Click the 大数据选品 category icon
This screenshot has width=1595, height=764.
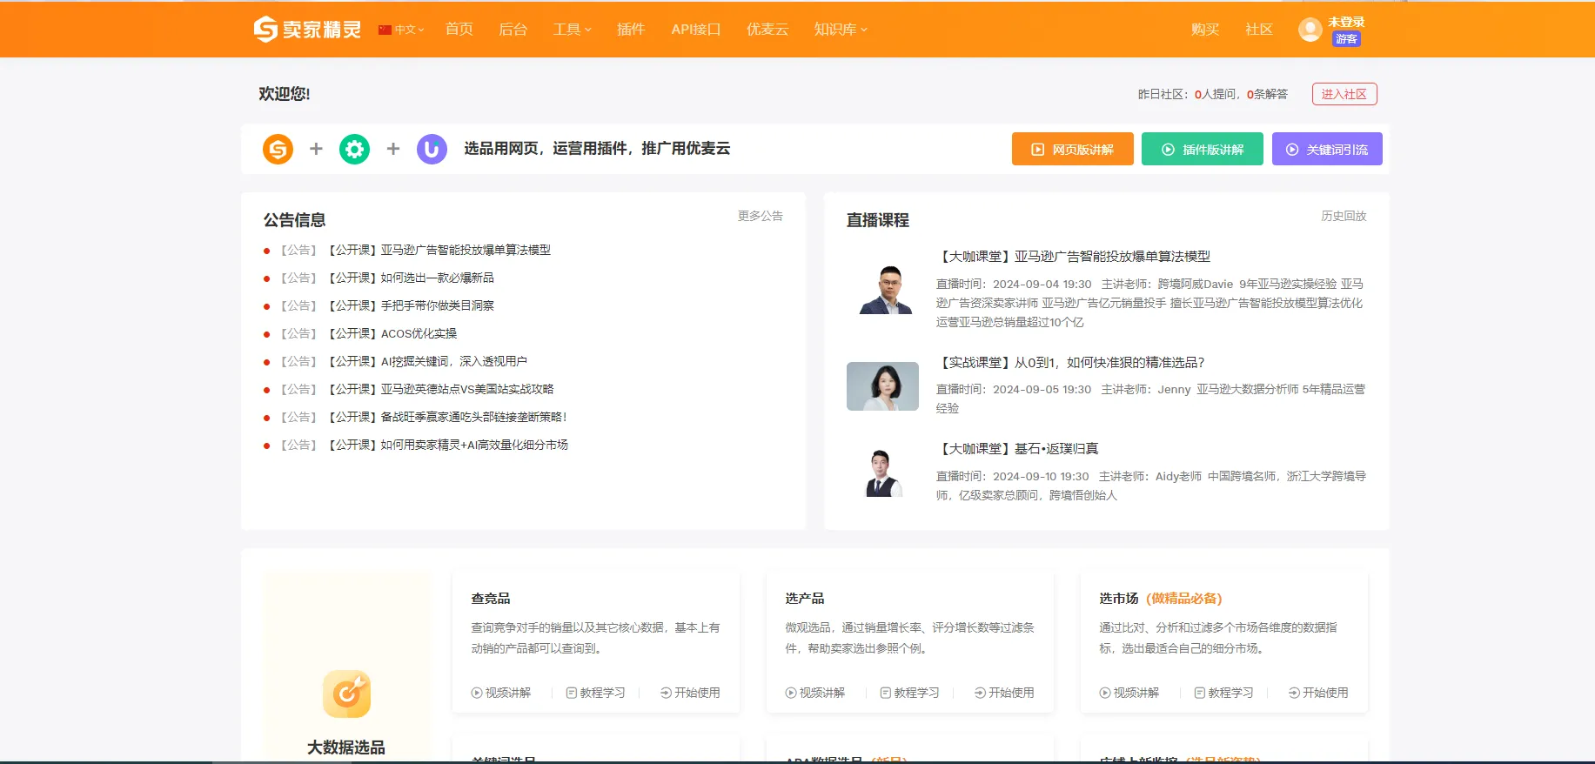pos(346,694)
